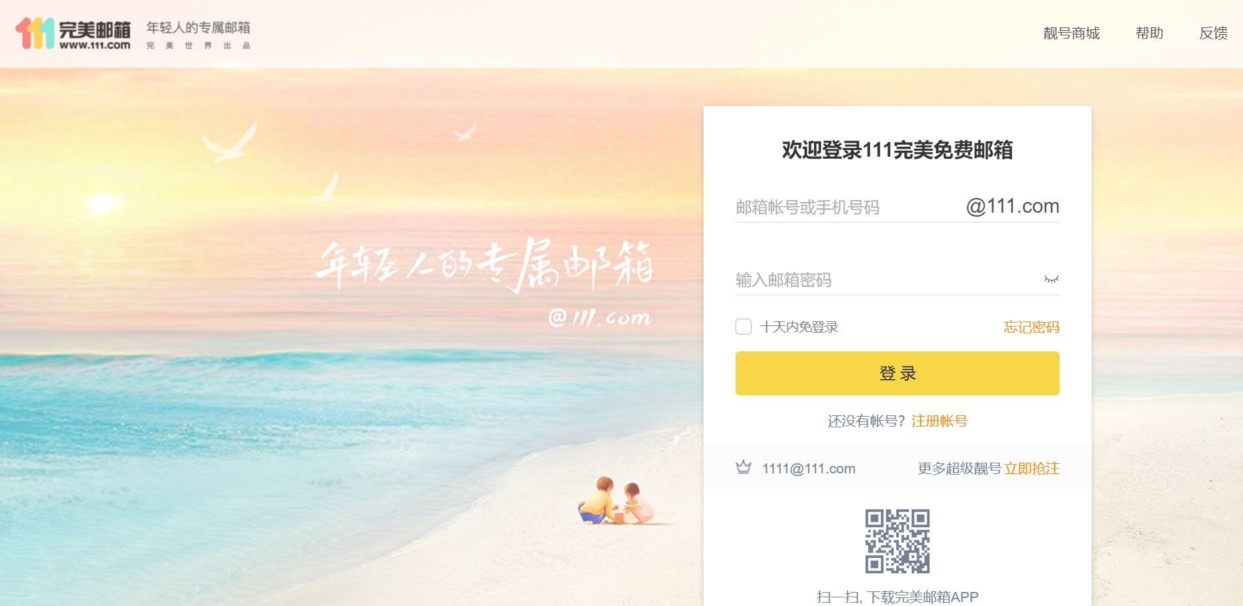Click the 年轻人的专属邮箱 header slogan
Image resolution: width=1243 pixels, height=606 pixels.
[x=198, y=28]
